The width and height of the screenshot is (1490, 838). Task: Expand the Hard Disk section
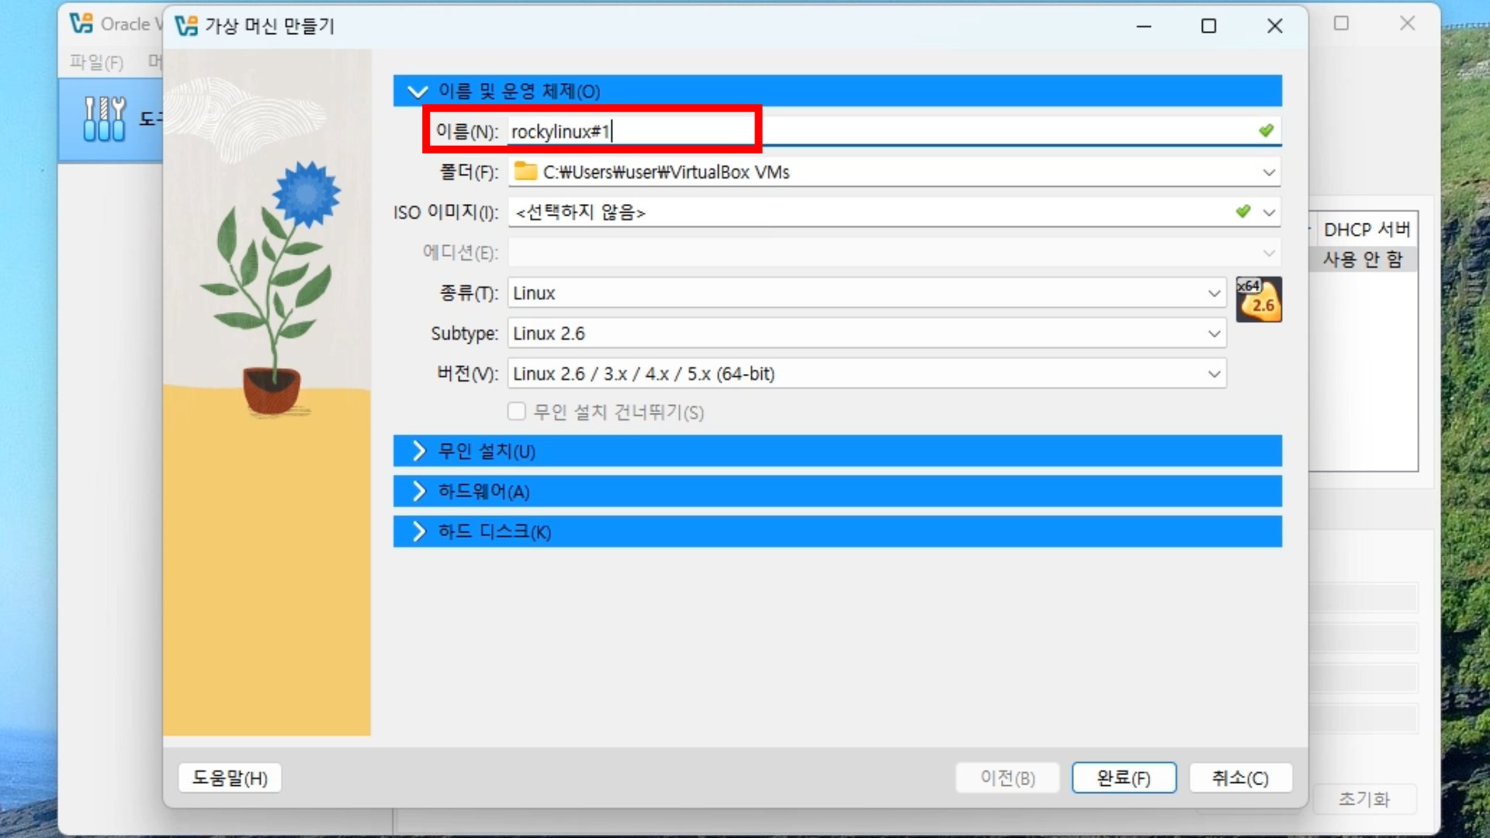tap(418, 532)
